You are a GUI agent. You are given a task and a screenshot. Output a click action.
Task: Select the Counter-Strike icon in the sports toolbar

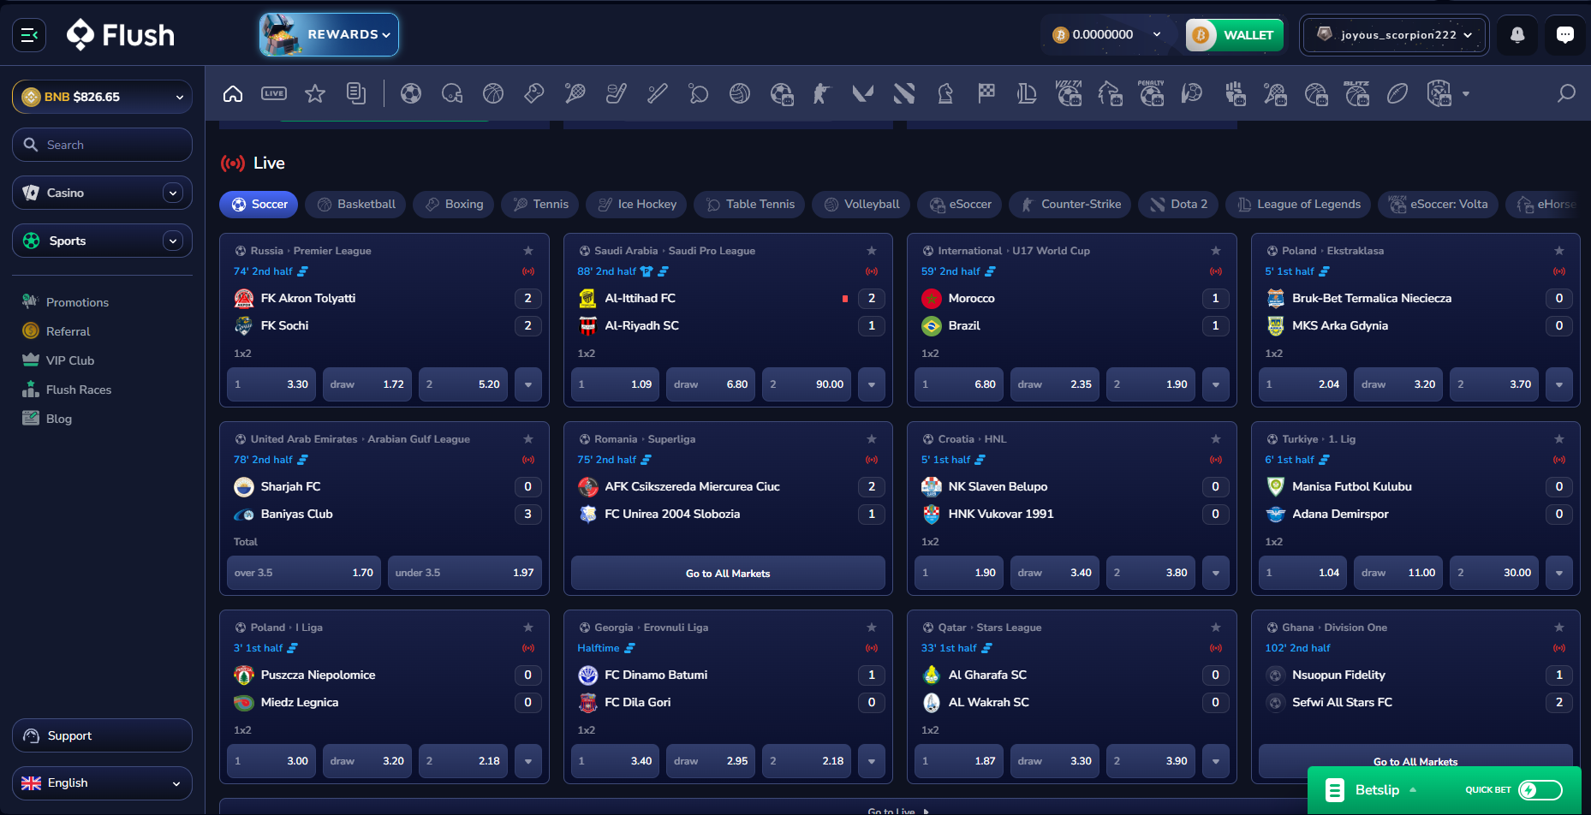point(822,93)
